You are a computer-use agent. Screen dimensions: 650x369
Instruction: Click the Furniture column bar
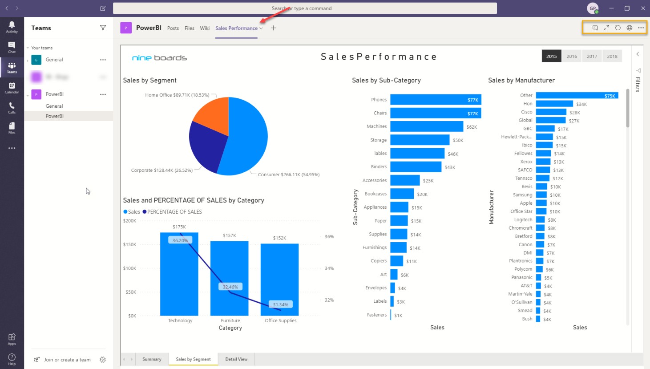(x=230, y=278)
